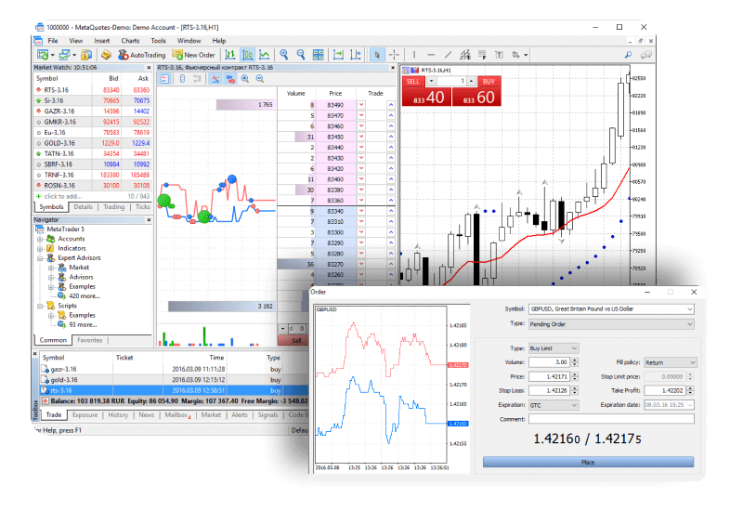This screenshot has width=743, height=511.
Task: Select the horizontal line drawing tool
Action: pyautogui.click(x=431, y=55)
